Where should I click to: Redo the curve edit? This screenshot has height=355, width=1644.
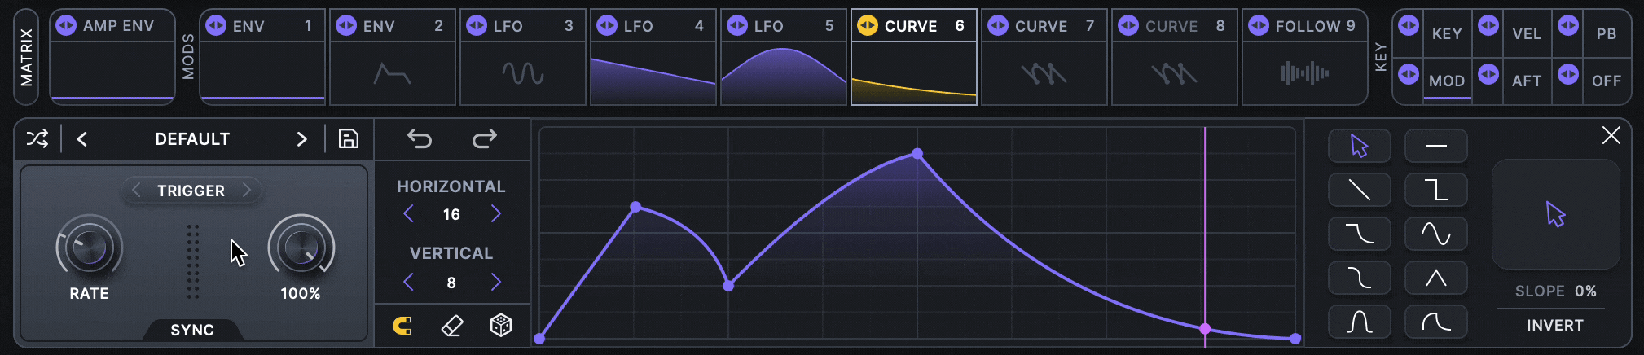(485, 138)
